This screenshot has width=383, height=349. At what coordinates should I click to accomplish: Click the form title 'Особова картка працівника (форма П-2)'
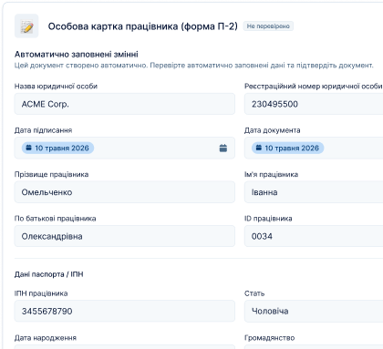click(143, 26)
